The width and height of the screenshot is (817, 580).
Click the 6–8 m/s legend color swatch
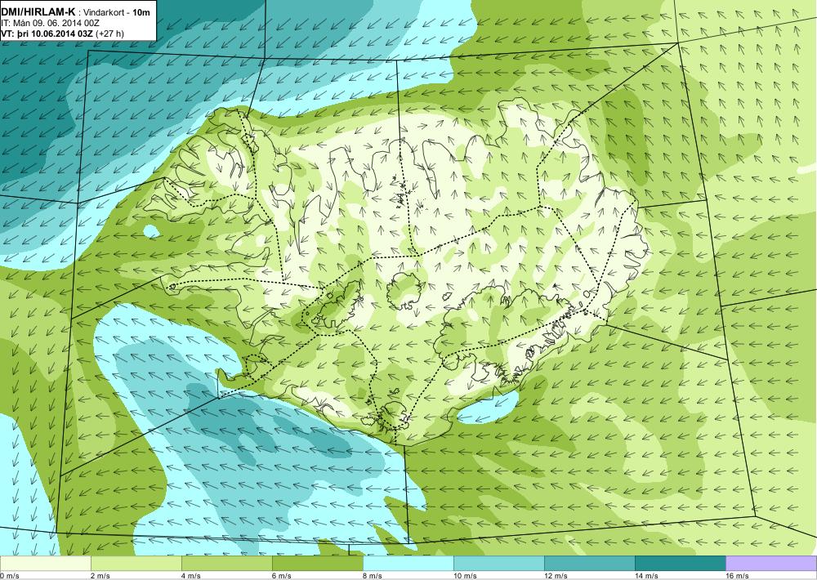pyautogui.click(x=317, y=564)
